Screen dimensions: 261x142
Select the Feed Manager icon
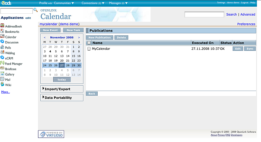[x=2, y=63]
